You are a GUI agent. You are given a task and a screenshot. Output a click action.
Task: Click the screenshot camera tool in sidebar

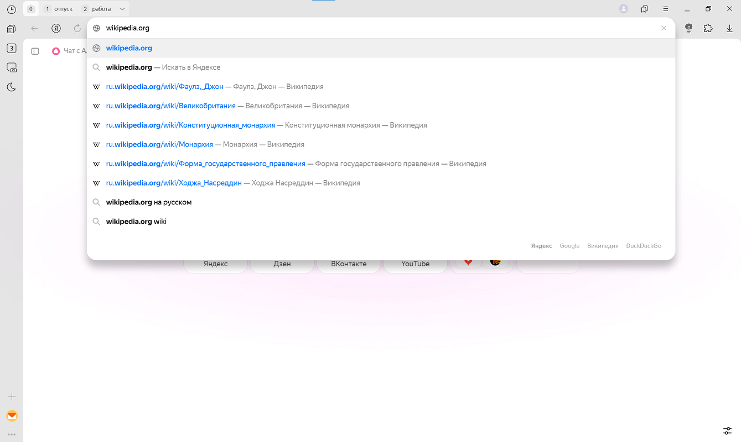(12, 67)
